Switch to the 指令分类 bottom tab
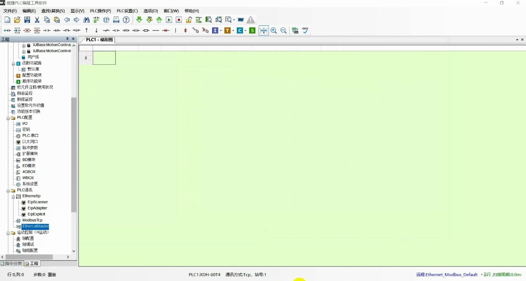 11,263
